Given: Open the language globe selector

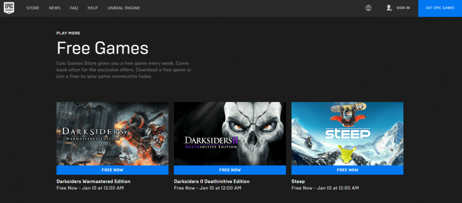Looking at the screenshot, I should tap(368, 8).
